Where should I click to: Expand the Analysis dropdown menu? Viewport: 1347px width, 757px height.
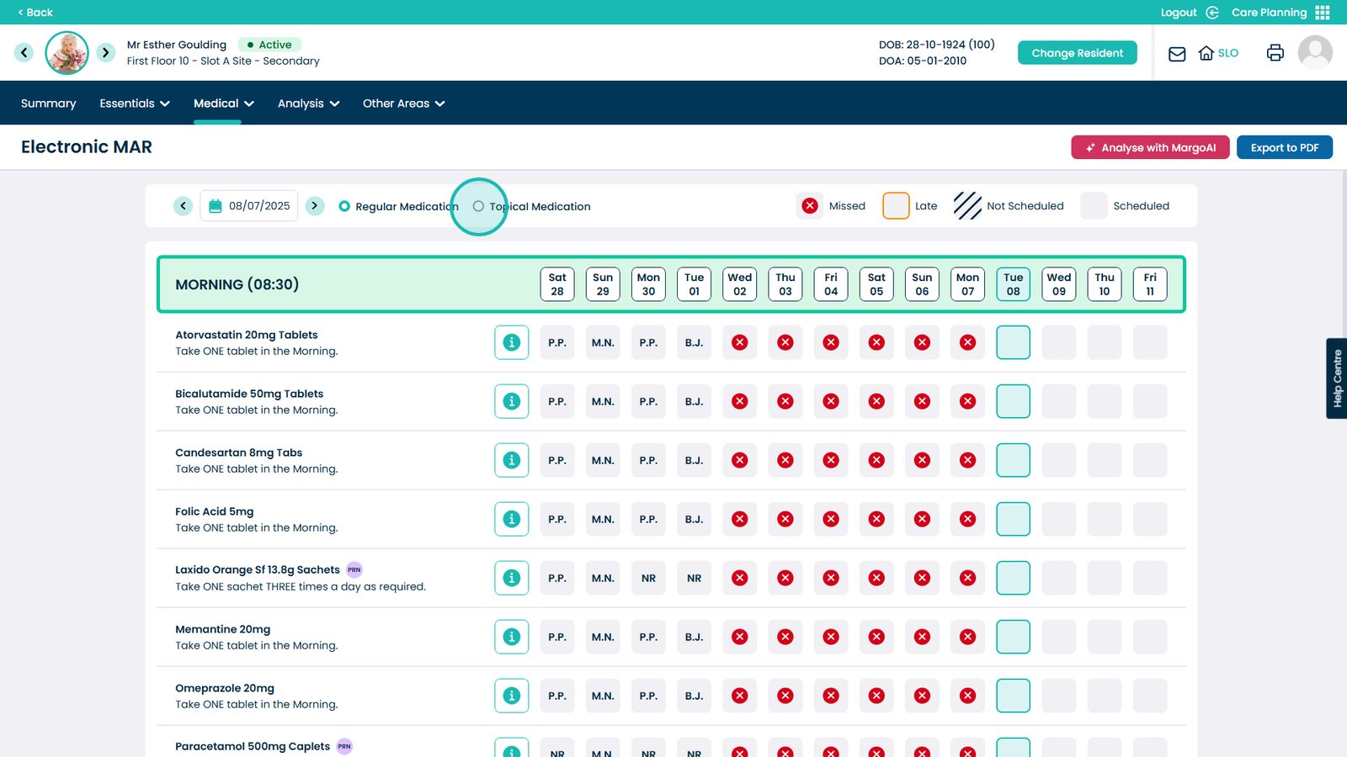pos(308,103)
